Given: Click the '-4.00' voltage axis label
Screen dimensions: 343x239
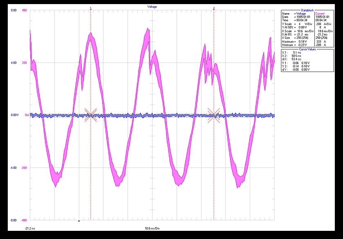Looking at the screenshot, I should pyautogui.click(x=13, y=168).
